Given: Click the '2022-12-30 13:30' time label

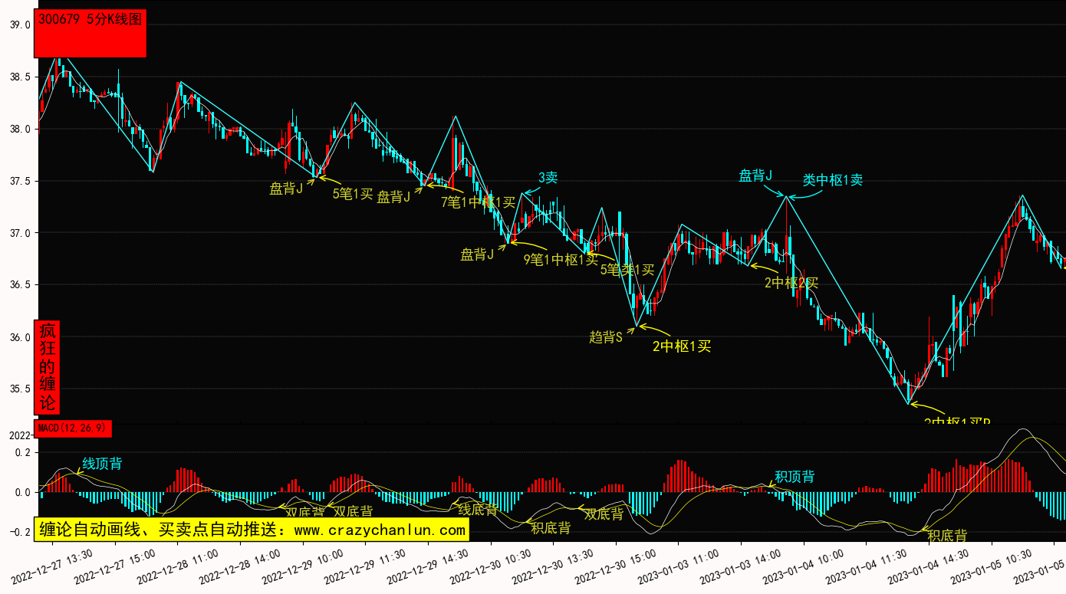Looking at the screenshot, I should pos(553,566).
